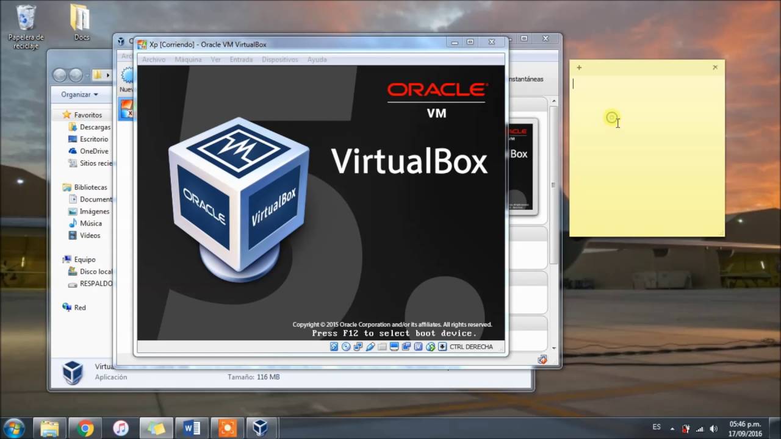
Task: Click the Nueva icon in VirtualBox Manager toolbar
Action: click(x=127, y=76)
